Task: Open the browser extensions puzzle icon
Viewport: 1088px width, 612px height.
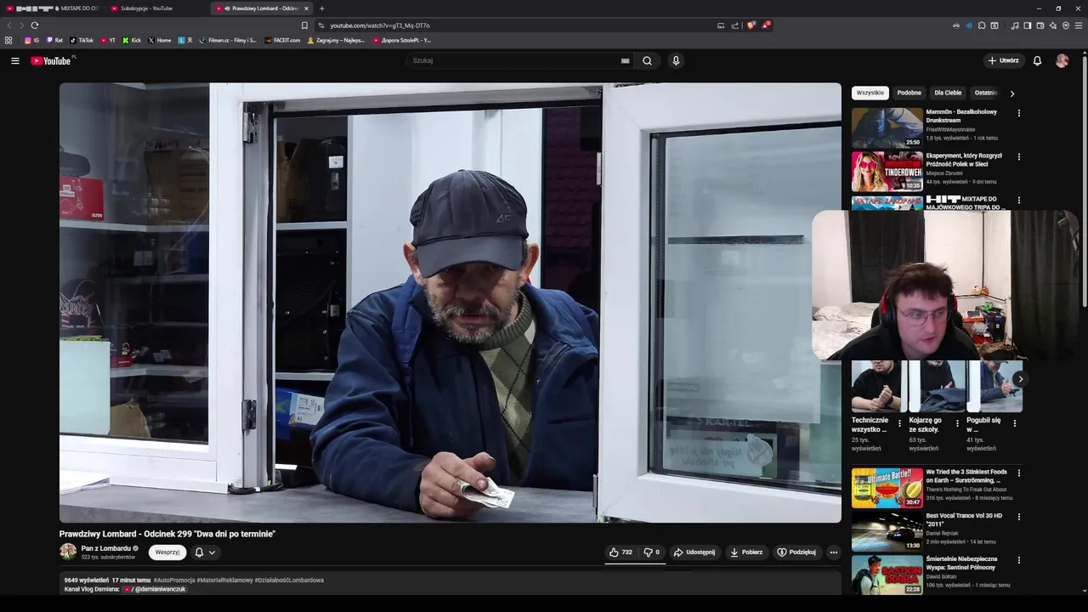Action: tap(982, 25)
